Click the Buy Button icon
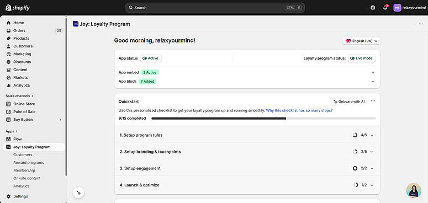 8,120
